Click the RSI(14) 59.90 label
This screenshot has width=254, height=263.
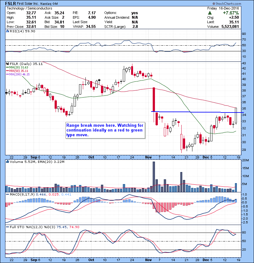(23, 31)
